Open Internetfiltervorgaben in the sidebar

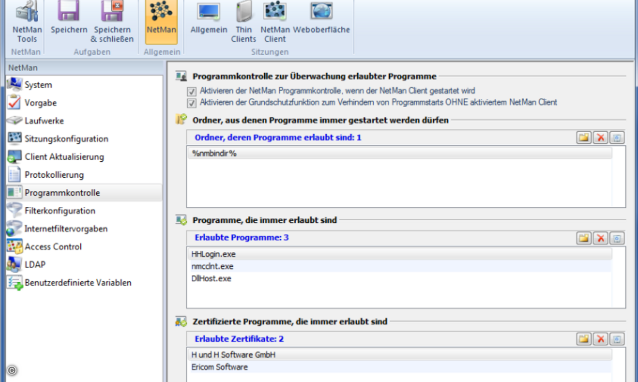[x=84, y=229]
